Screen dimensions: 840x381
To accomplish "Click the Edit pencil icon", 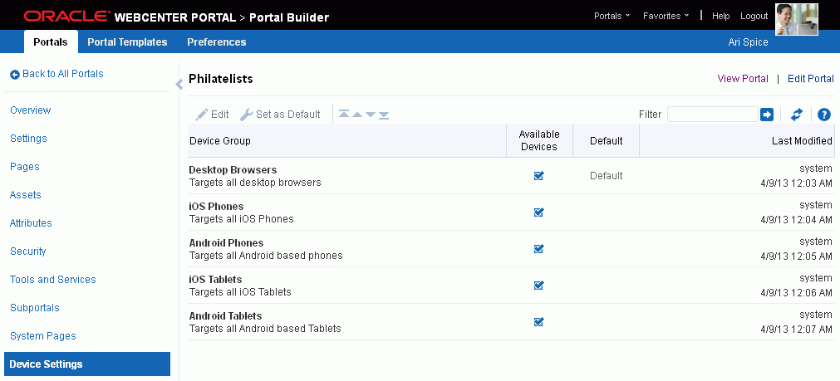I will coord(202,115).
